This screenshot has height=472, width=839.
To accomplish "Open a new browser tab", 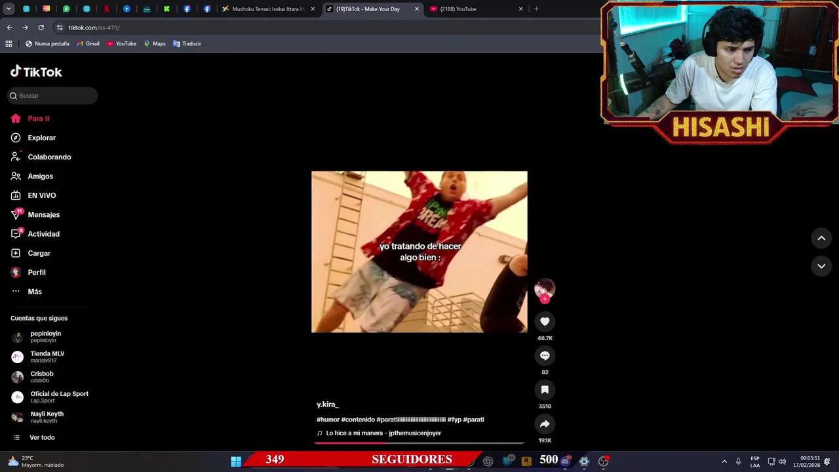I will click(x=536, y=9).
